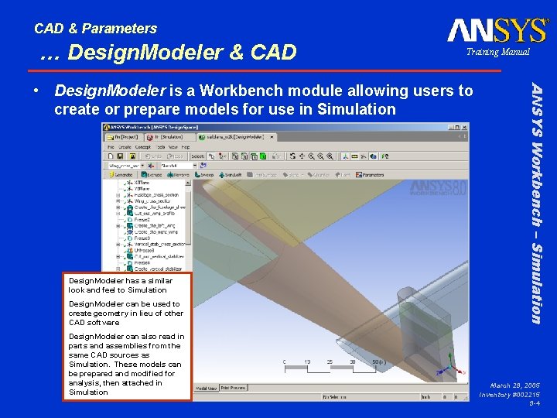Toggle the display triad axes icon
The image size is (557, 418).
pos(345,156)
